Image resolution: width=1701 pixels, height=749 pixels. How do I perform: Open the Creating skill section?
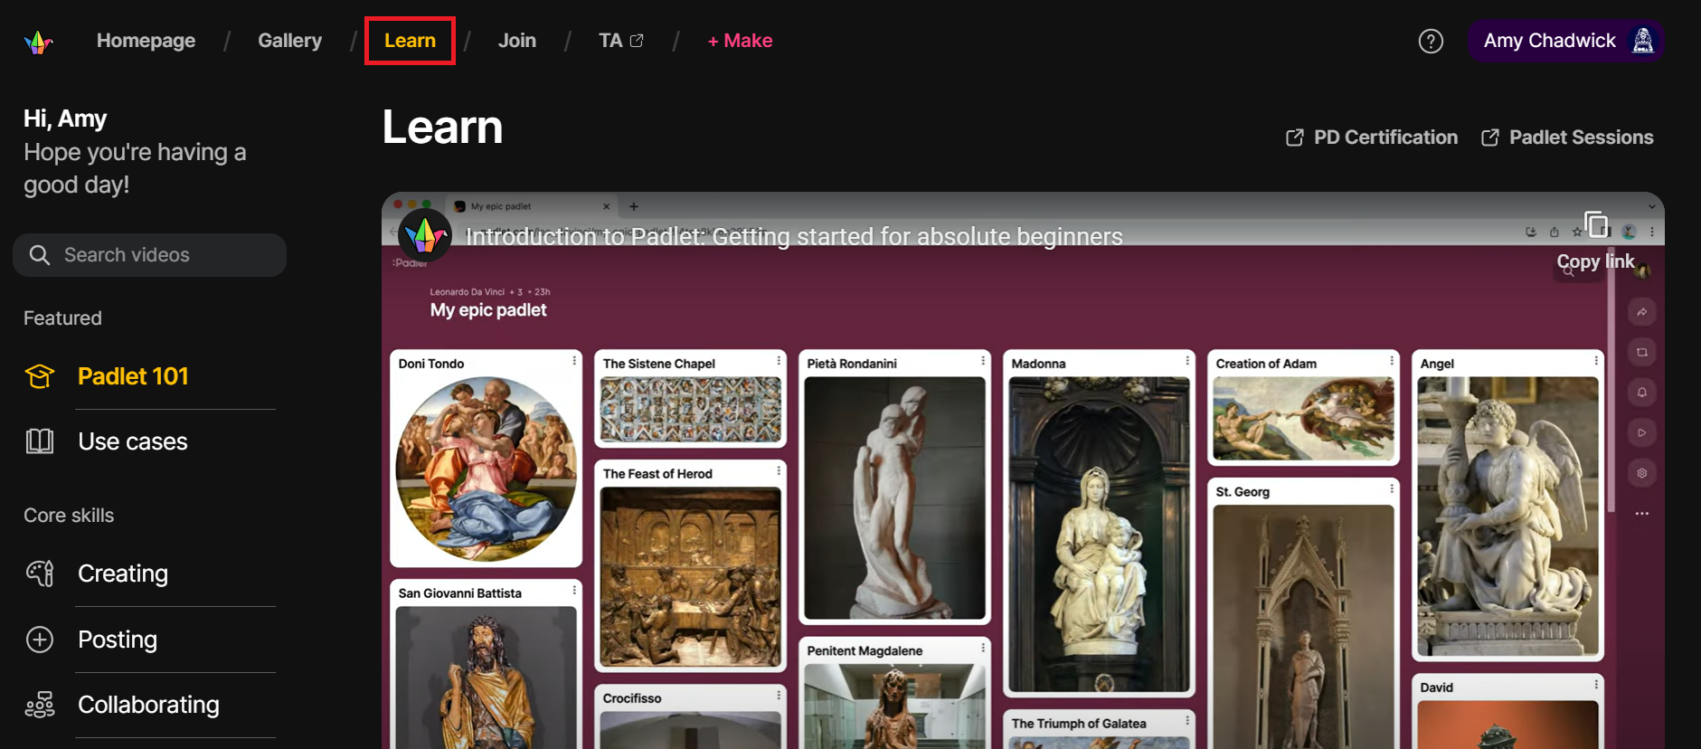123,574
